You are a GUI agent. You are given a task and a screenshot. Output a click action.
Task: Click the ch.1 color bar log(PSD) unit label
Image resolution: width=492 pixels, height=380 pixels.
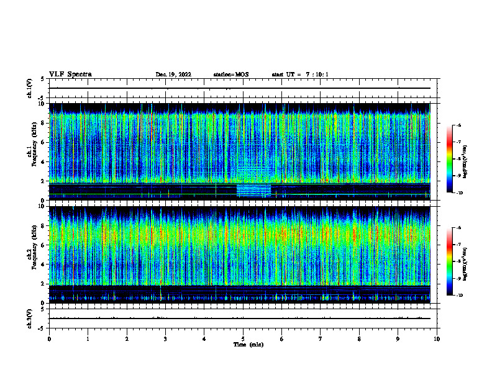point(465,161)
